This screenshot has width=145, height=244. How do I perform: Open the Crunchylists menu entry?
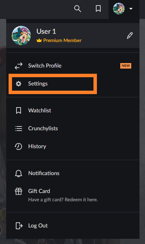tap(73, 129)
